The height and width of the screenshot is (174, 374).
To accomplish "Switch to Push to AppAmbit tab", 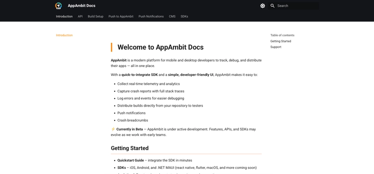I will coord(121,16).
